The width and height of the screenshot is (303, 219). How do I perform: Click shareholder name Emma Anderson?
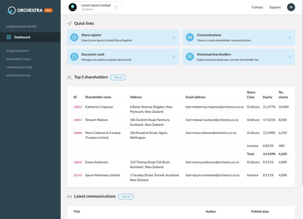tap(97, 162)
